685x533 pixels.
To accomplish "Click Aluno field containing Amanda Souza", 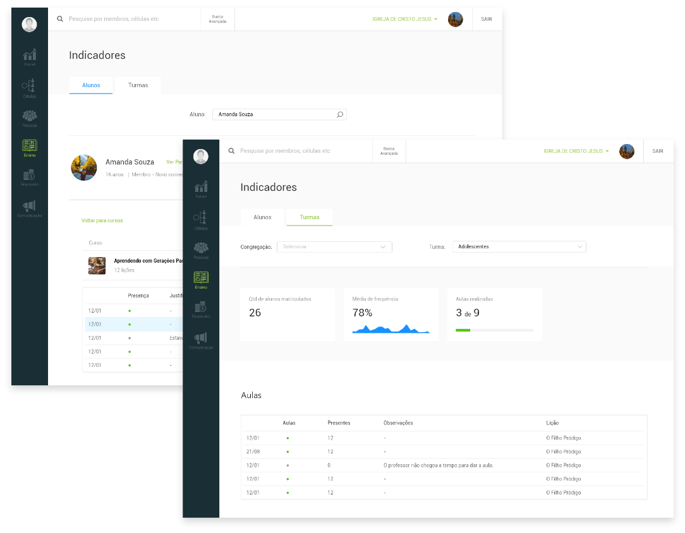I will (279, 114).
